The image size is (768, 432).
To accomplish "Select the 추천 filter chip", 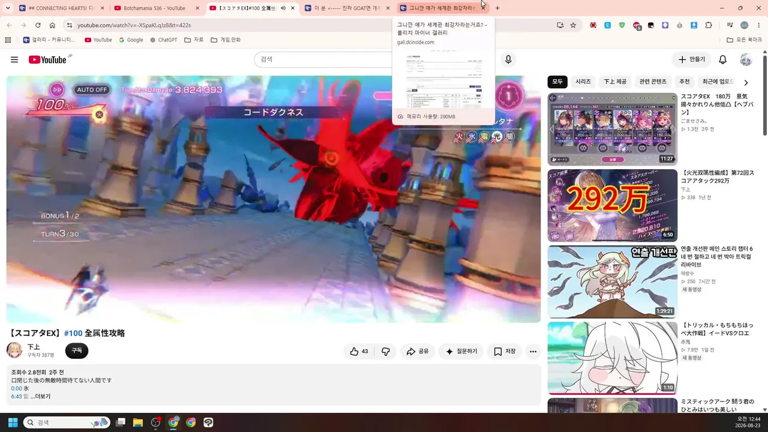I will 685,82.
